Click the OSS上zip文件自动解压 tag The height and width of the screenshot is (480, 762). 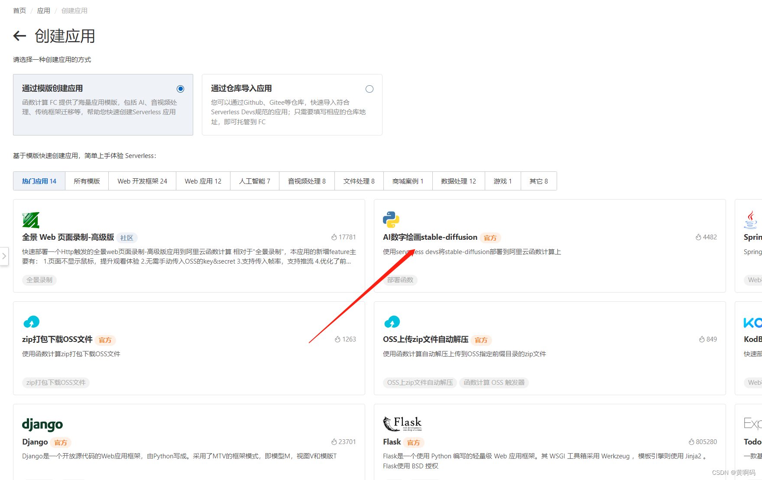click(420, 383)
